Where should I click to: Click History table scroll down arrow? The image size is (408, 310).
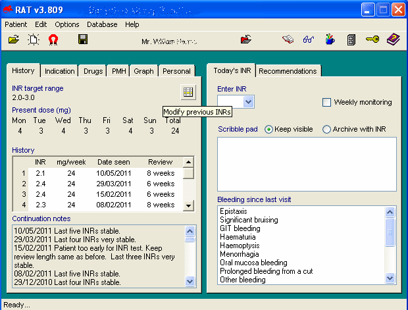coord(188,205)
